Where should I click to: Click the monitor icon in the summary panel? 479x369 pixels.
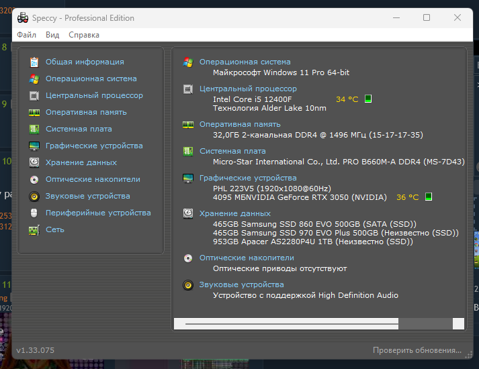[x=188, y=178]
